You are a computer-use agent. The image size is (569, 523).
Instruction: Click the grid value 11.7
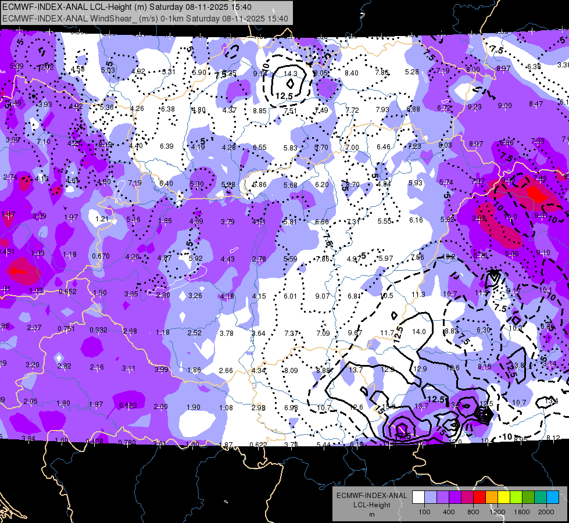coord(387,333)
